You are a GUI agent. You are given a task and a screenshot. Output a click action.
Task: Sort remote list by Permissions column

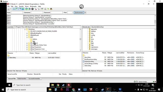click(131, 53)
